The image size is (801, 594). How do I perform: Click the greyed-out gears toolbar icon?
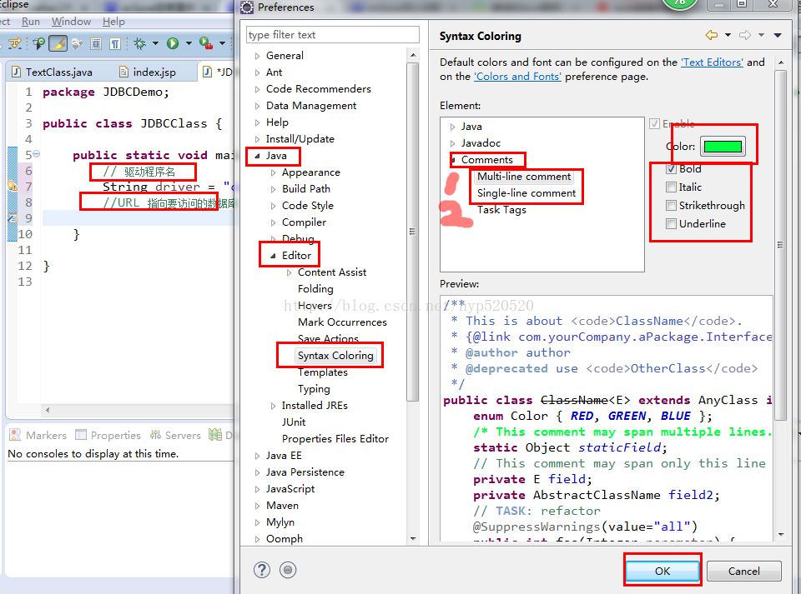(77, 44)
